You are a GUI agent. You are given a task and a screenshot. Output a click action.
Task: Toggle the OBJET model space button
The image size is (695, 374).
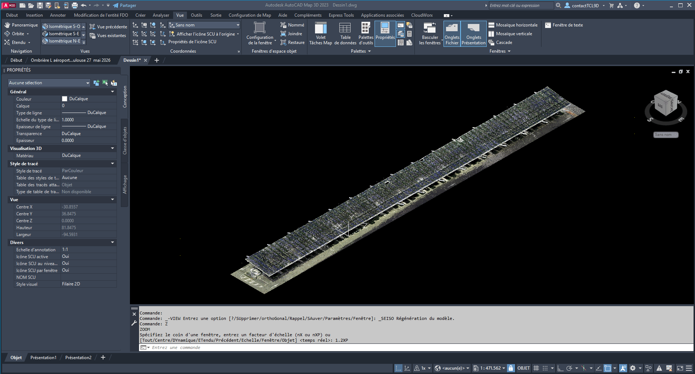523,368
